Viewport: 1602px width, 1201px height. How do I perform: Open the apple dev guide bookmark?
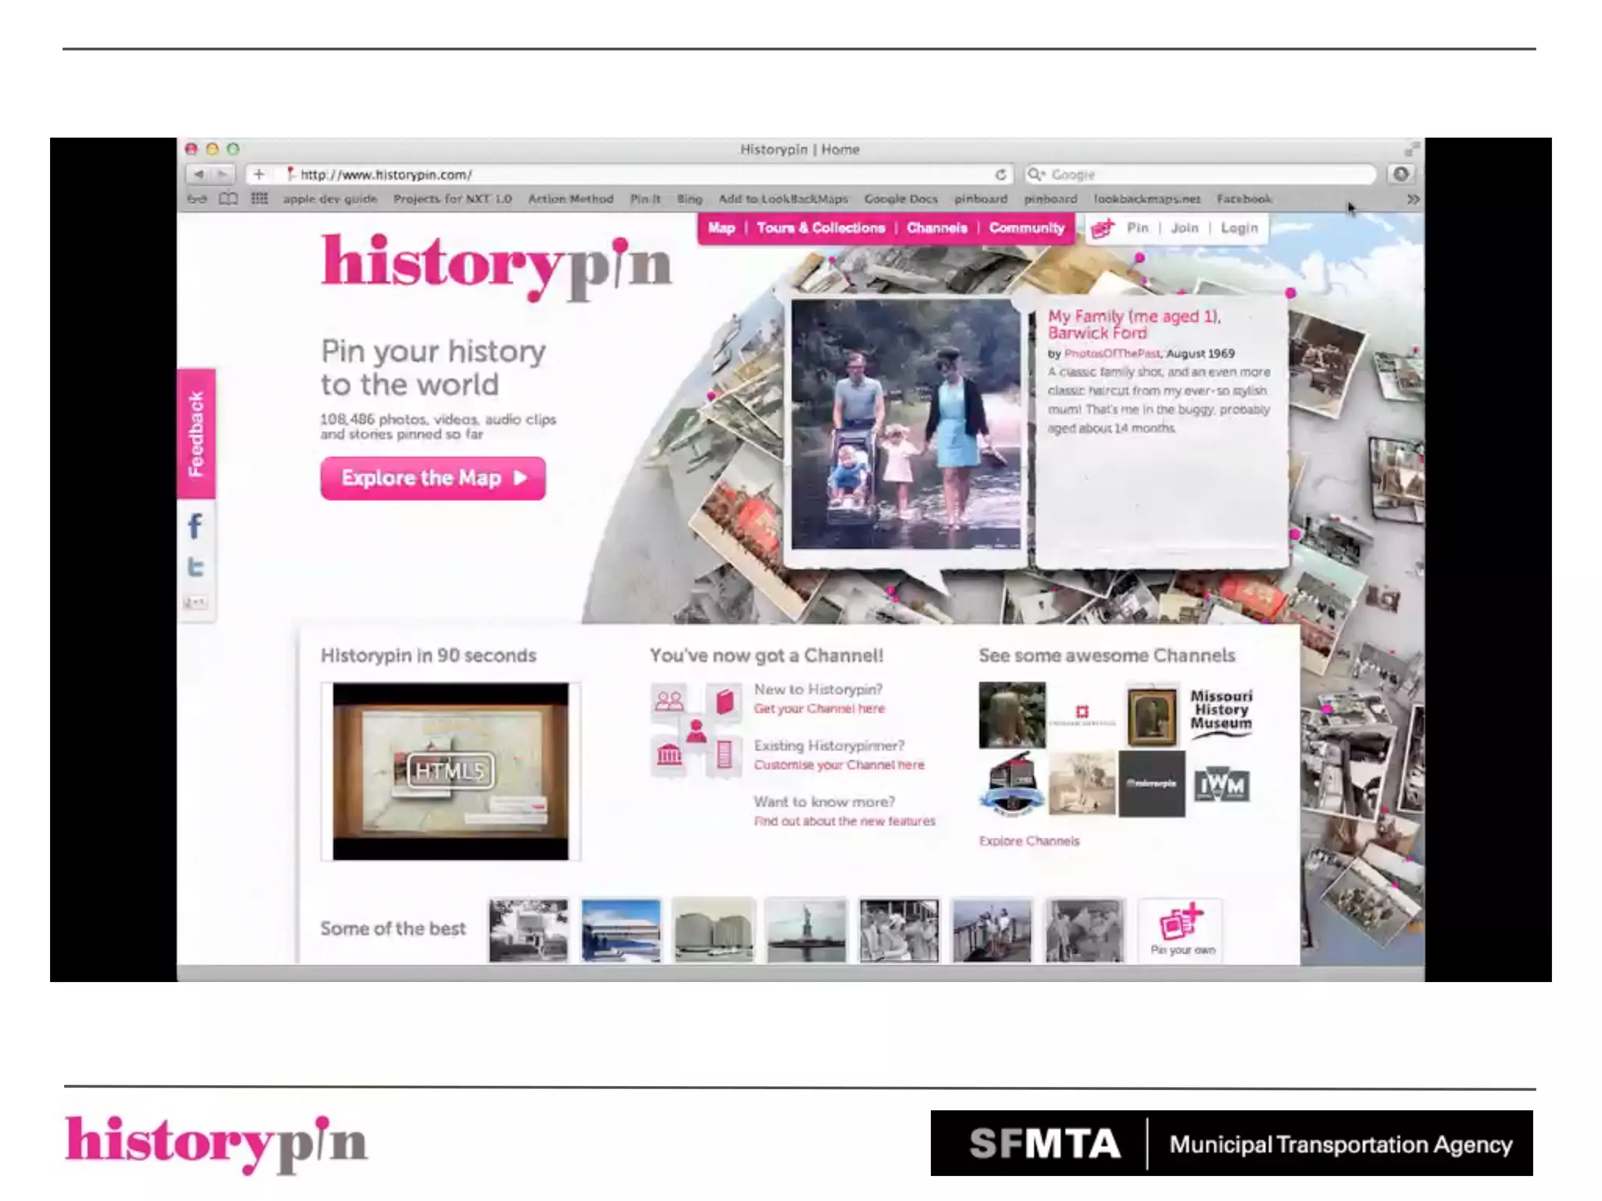point(330,199)
